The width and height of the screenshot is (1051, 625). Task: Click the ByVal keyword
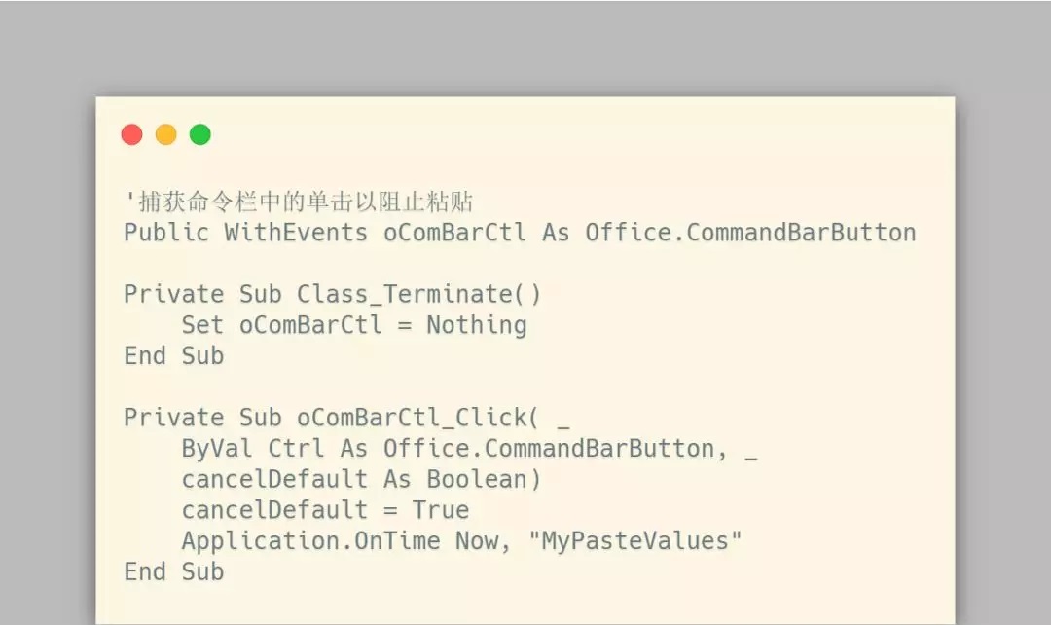click(217, 449)
